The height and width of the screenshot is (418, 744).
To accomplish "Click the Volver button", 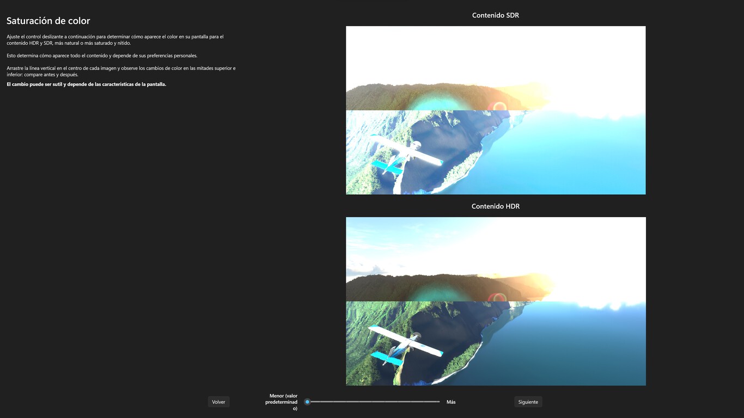I will coord(218,402).
